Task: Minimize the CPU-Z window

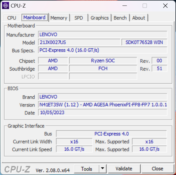Action: coord(125,6)
